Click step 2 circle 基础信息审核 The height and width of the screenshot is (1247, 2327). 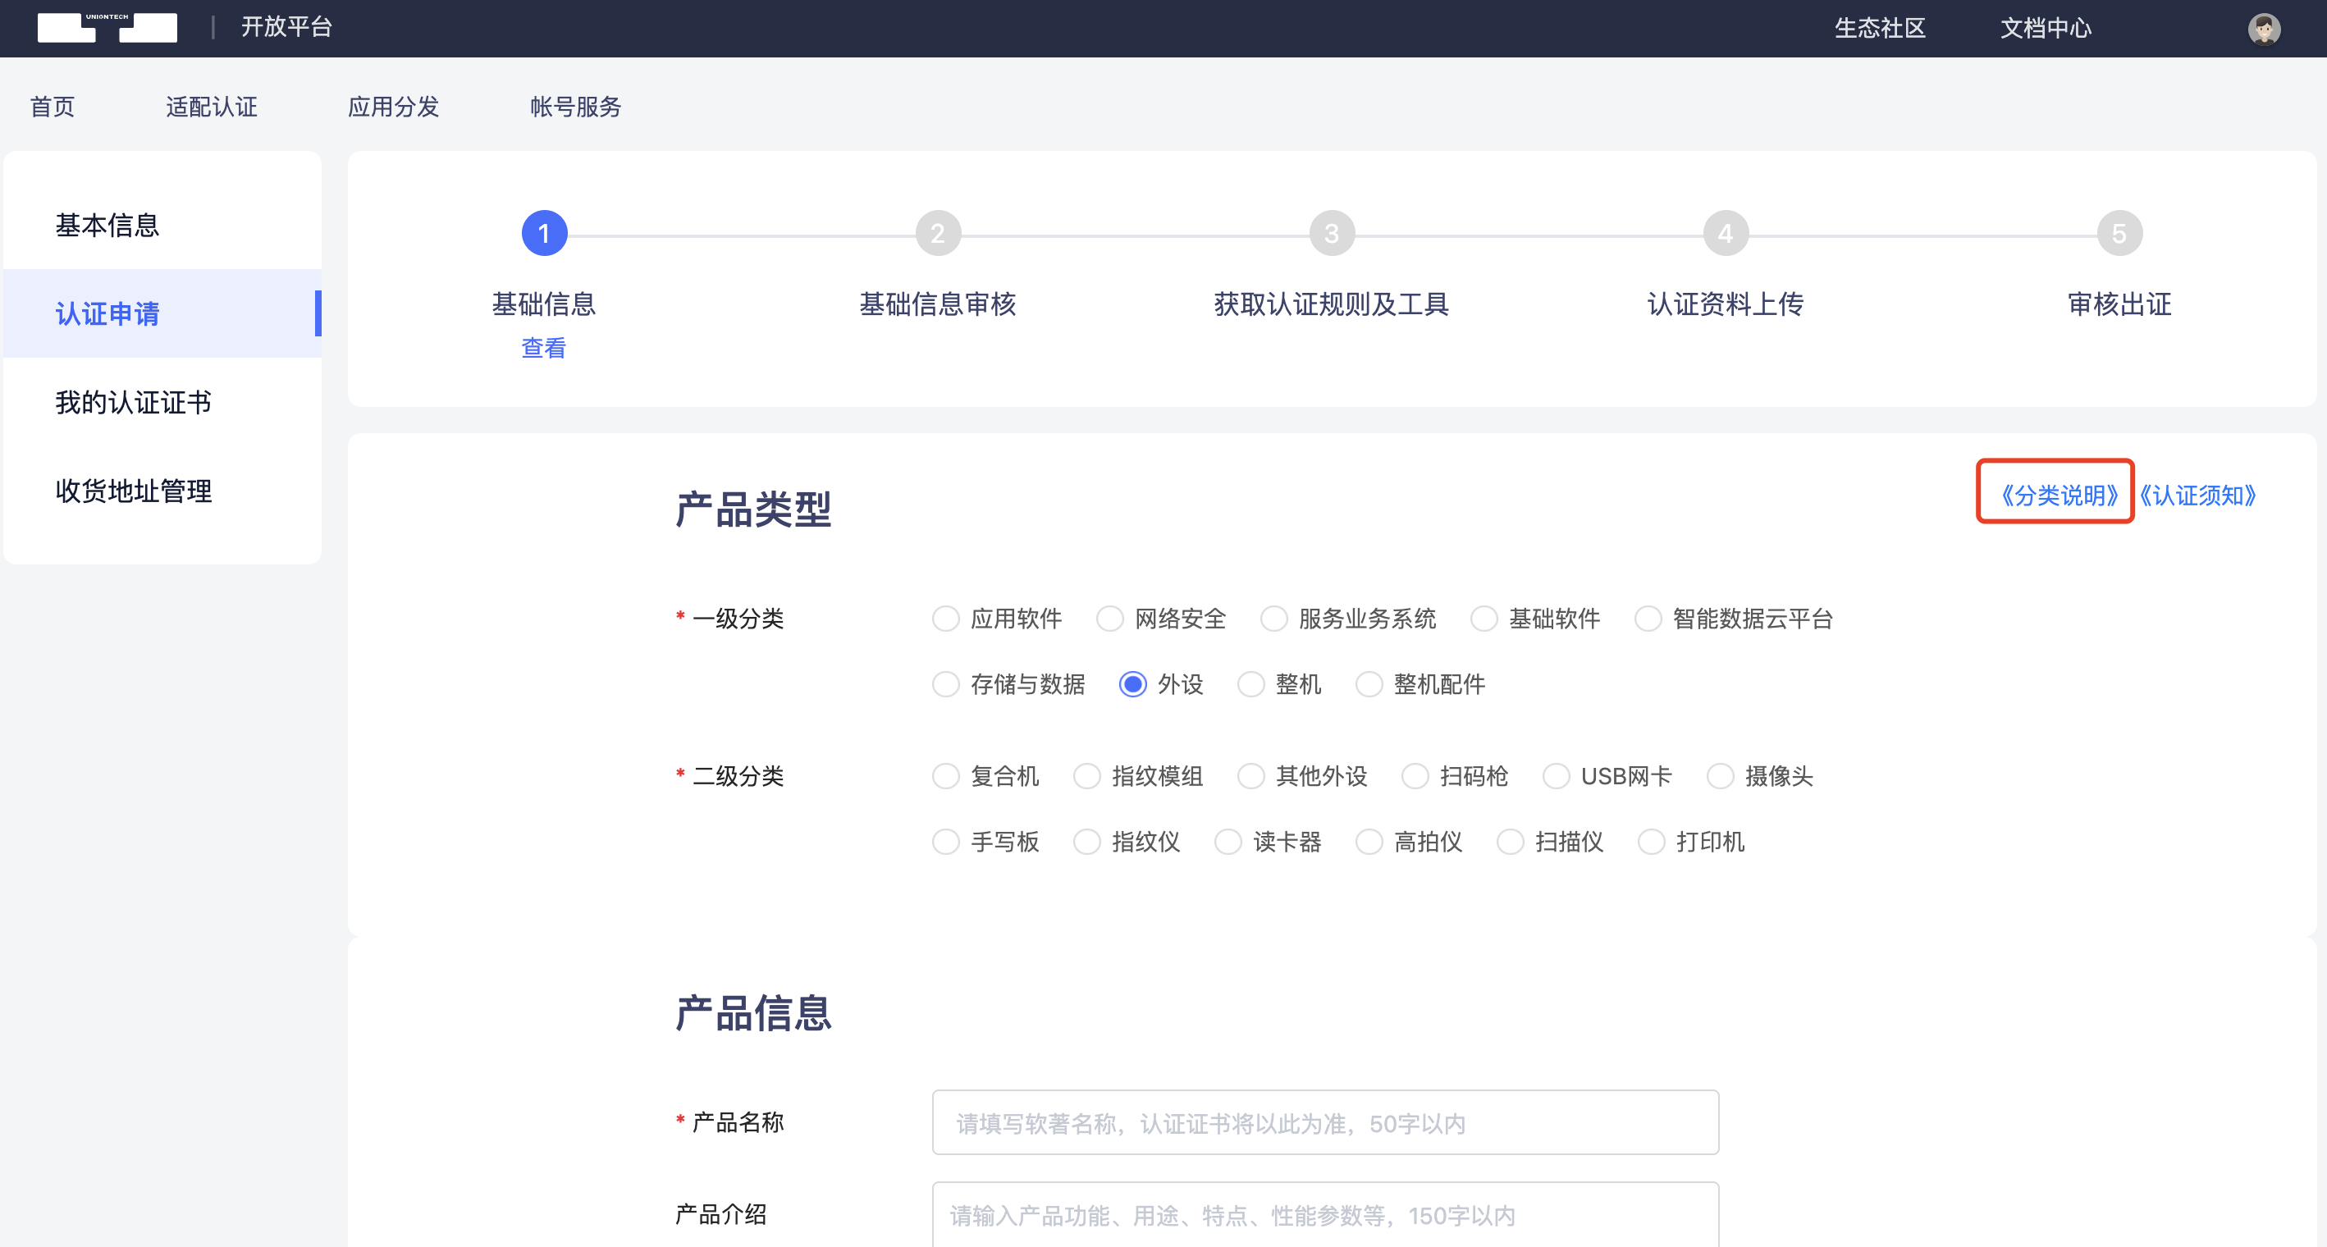point(938,234)
